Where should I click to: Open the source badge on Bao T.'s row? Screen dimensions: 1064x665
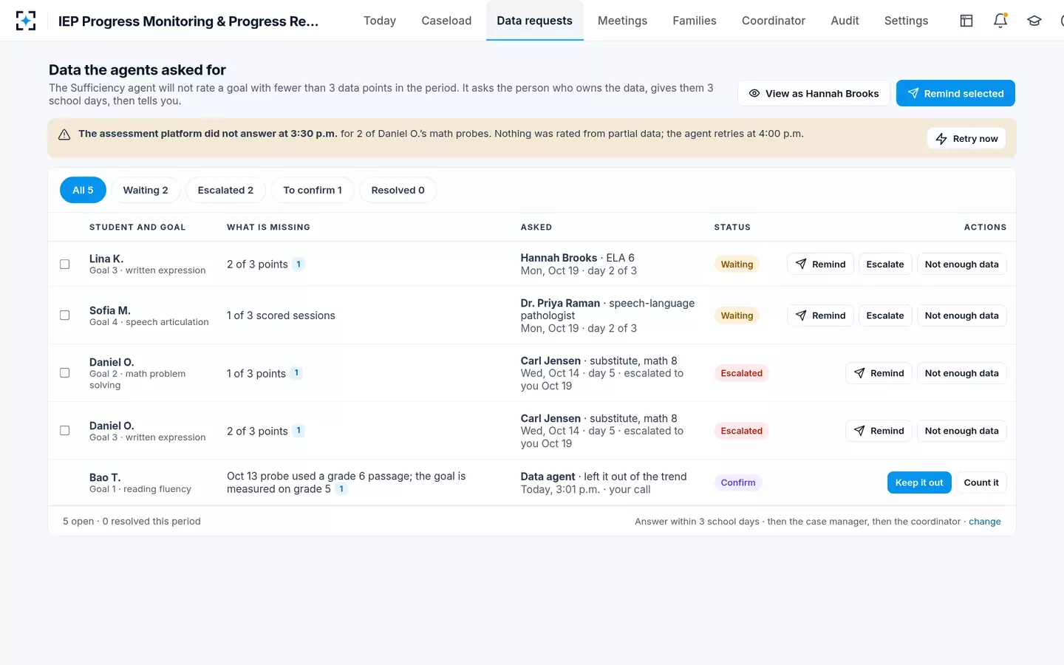[341, 489]
